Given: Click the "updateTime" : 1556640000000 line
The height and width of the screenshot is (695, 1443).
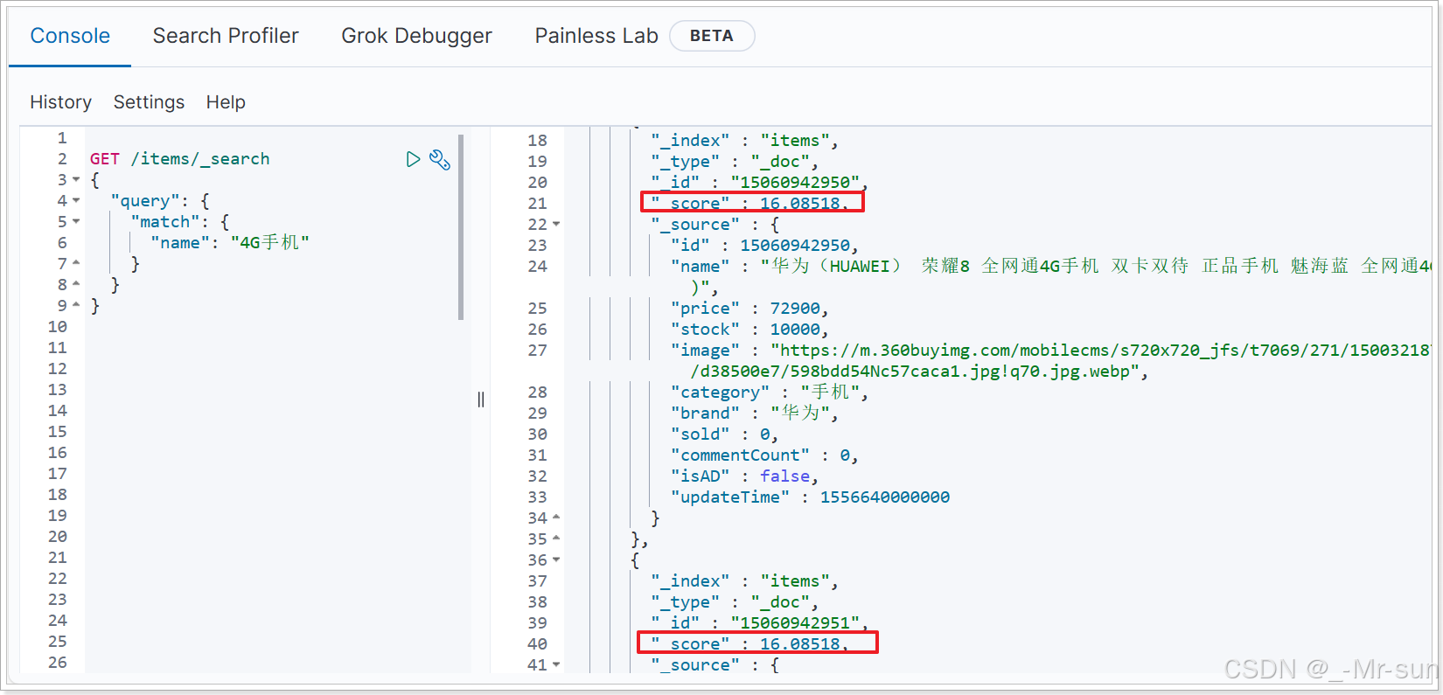Looking at the screenshot, I should click(810, 497).
